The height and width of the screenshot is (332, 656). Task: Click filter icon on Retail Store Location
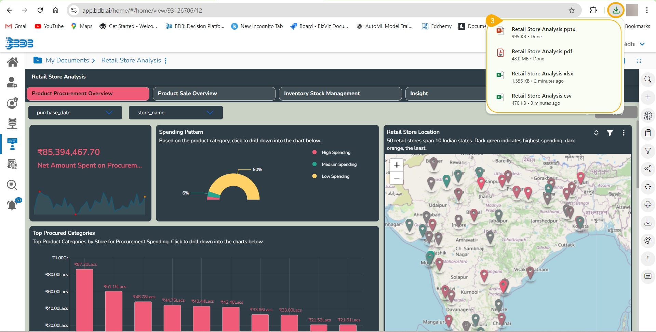pos(610,133)
